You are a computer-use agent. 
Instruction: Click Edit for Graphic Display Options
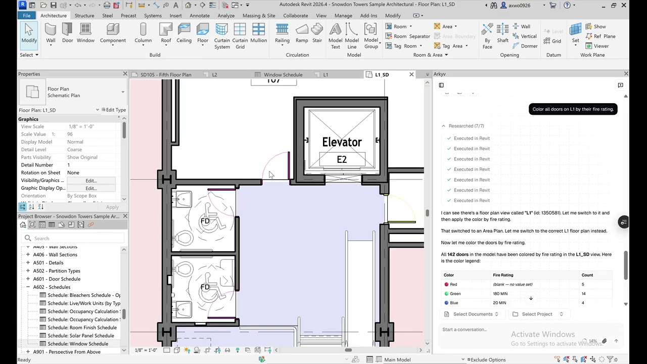point(91,188)
